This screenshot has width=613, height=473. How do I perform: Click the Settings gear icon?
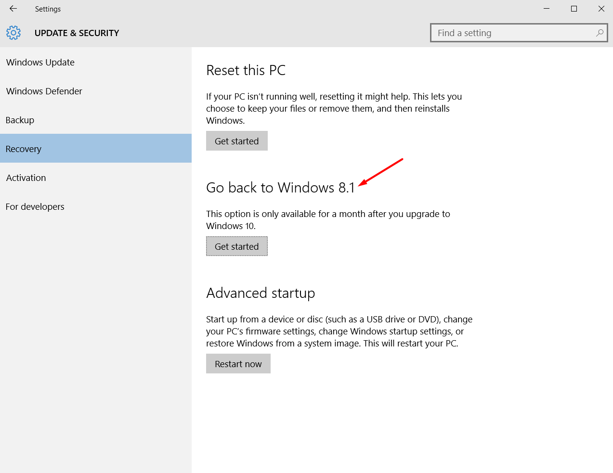(x=13, y=33)
